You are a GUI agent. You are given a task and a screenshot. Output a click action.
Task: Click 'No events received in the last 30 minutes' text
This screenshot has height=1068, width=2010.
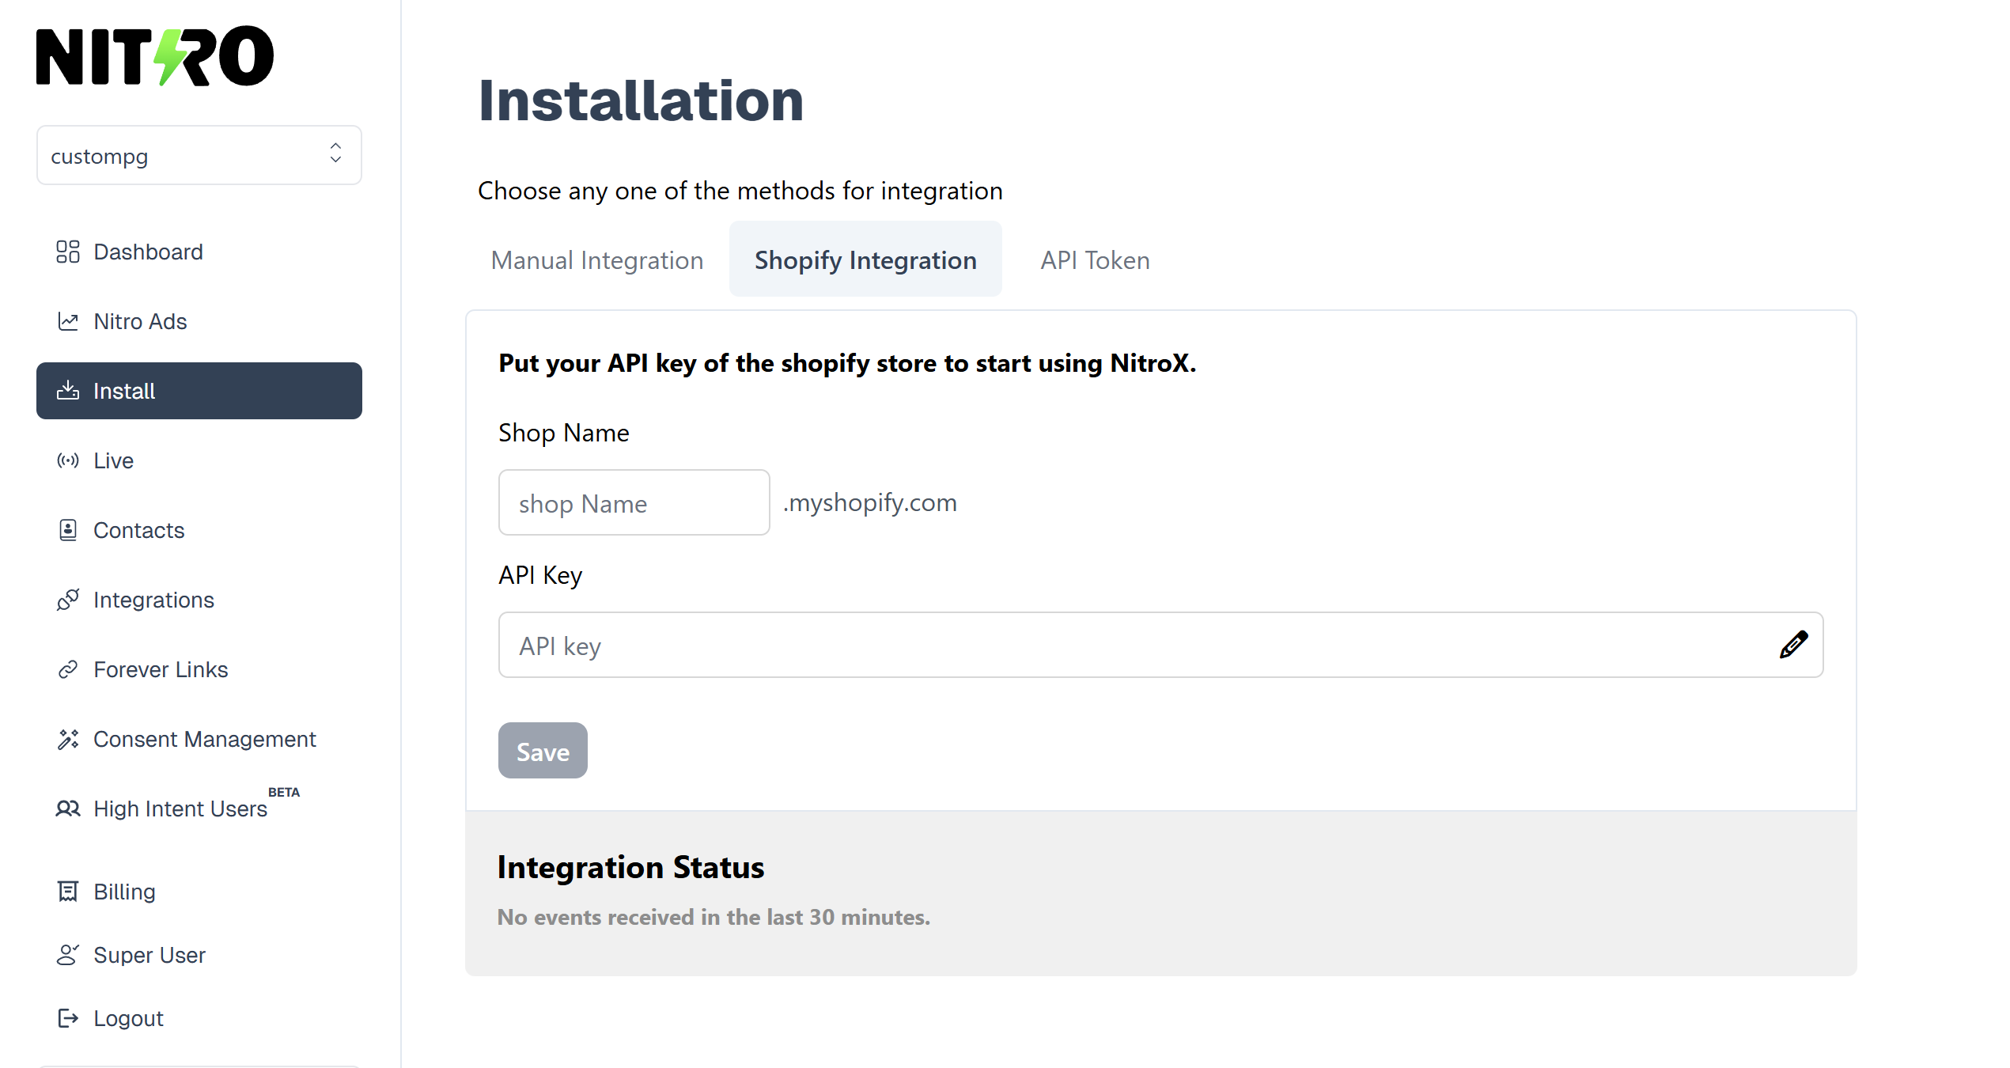714,917
